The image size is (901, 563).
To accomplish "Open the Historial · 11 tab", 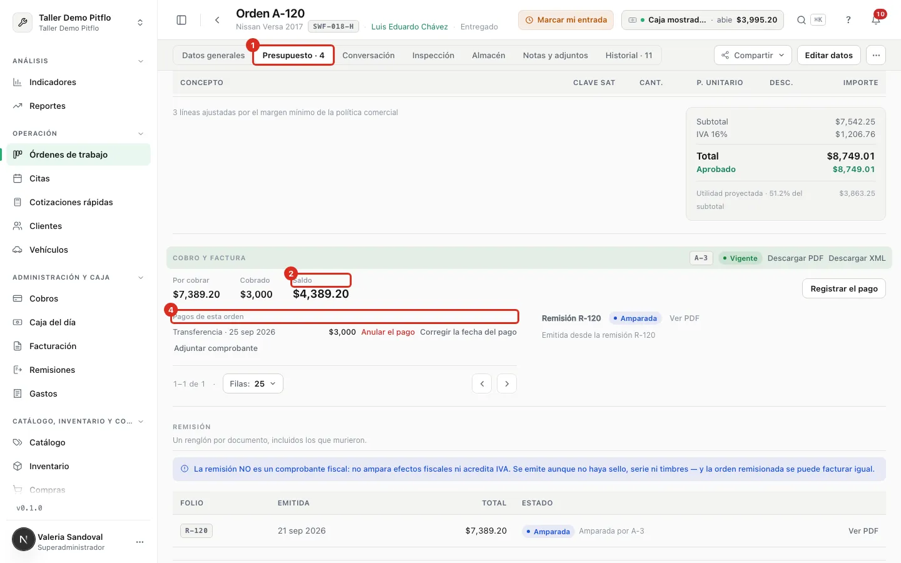I will coord(629,55).
